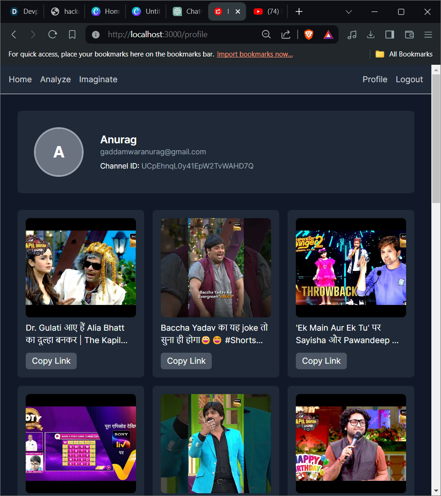
Task: Click the email gaddamwaranurag@gmail.com
Action: coord(153,152)
